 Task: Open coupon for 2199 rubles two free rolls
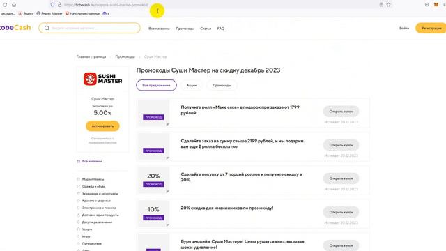click(x=341, y=145)
